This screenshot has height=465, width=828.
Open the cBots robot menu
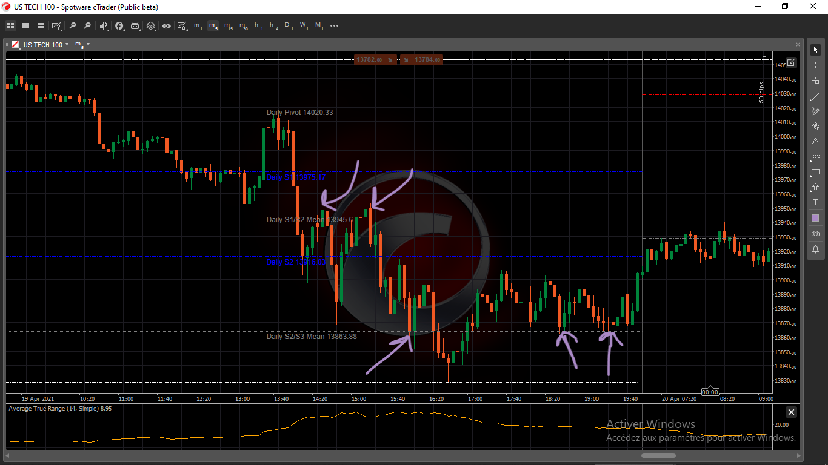135,26
